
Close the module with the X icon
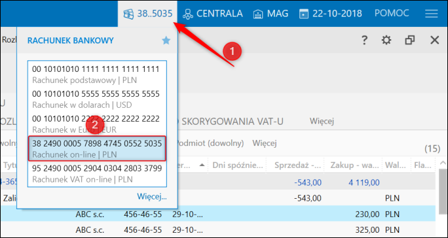[x=434, y=41]
